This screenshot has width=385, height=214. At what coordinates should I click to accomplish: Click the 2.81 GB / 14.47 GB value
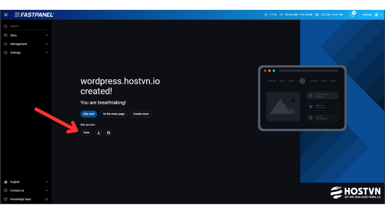332,15
